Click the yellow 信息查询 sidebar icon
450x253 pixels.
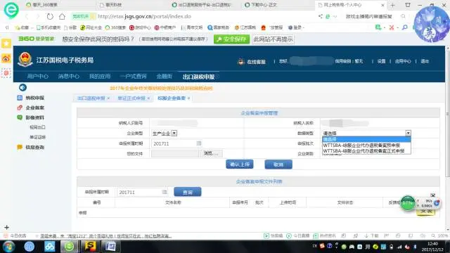[20, 147]
